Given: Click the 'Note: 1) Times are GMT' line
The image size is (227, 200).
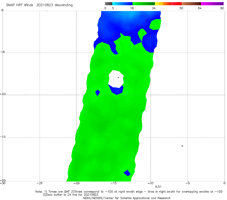Looking at the screenshot, I should tap(129, 192).
